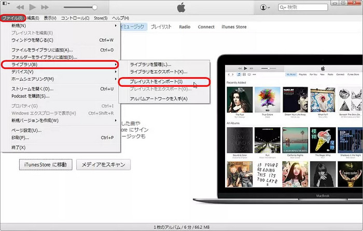The image size is (363, 231).
Task: Open the ヘルプ(H) menu
Action: pyautogui.click(x=120, y=18)
